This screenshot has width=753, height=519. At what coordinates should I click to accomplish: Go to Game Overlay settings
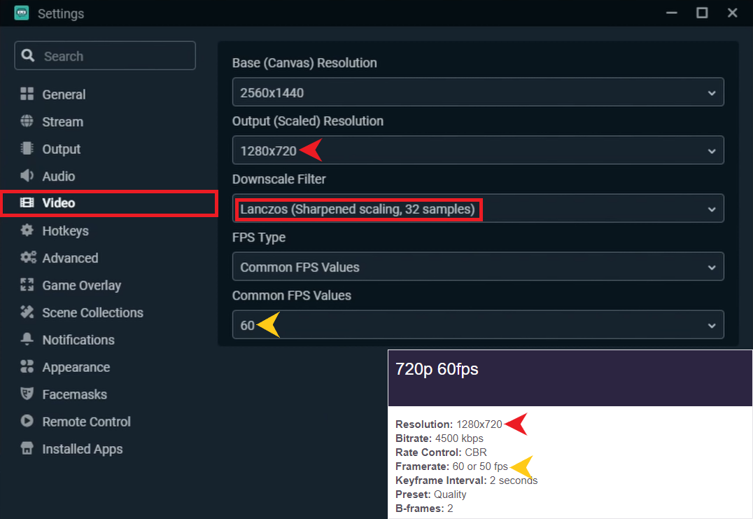82,286
